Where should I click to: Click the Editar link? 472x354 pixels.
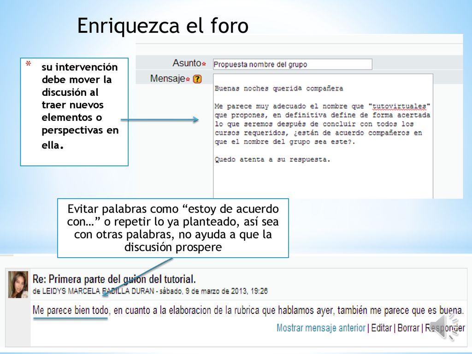point(382,328)
